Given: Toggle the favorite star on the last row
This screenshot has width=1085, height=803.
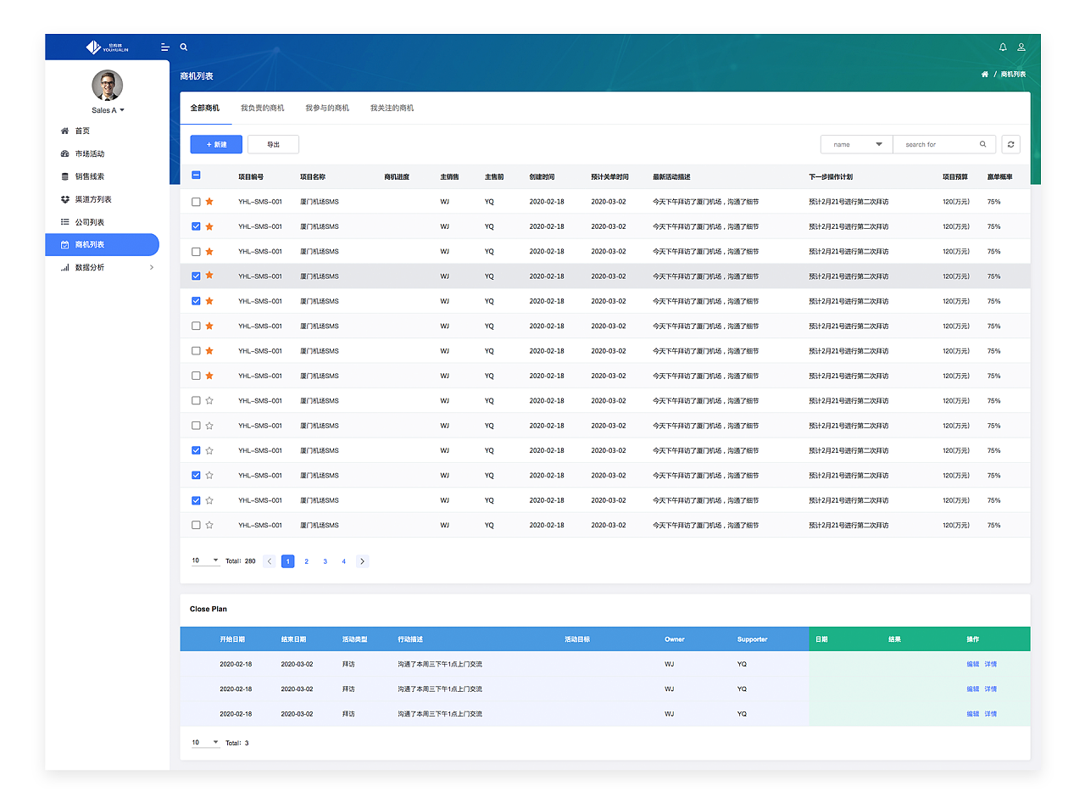Looking at the screenshot, I should click(209, 525).
